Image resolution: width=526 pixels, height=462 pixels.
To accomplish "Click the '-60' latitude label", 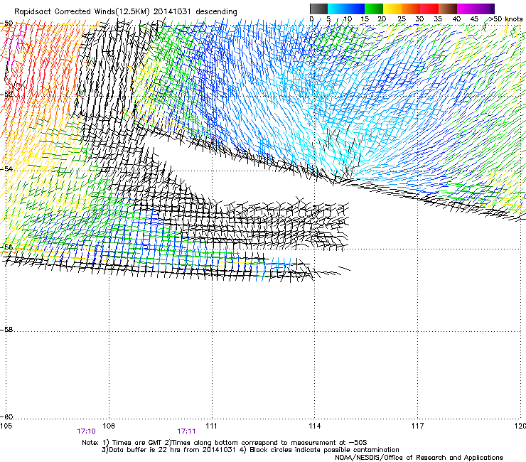I will click(6, 417).
